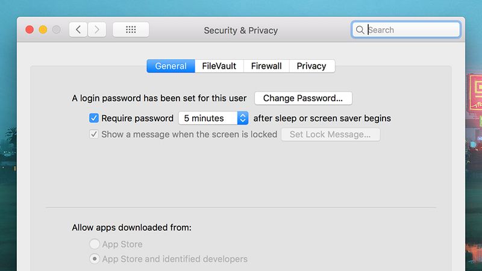Click the Set Lock Message... button
This screenshot has width=482, height=271.
(x=330, y=134)
